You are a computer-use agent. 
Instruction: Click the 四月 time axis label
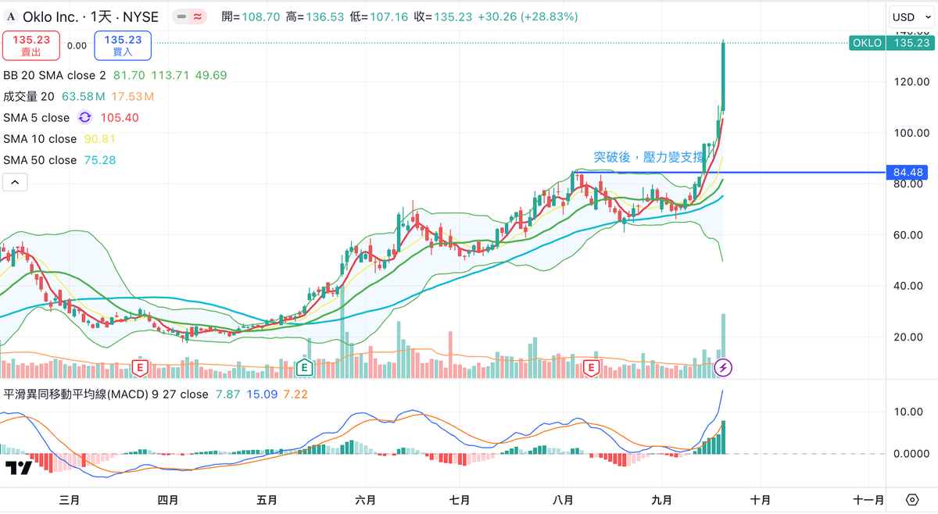click(168, 500)
